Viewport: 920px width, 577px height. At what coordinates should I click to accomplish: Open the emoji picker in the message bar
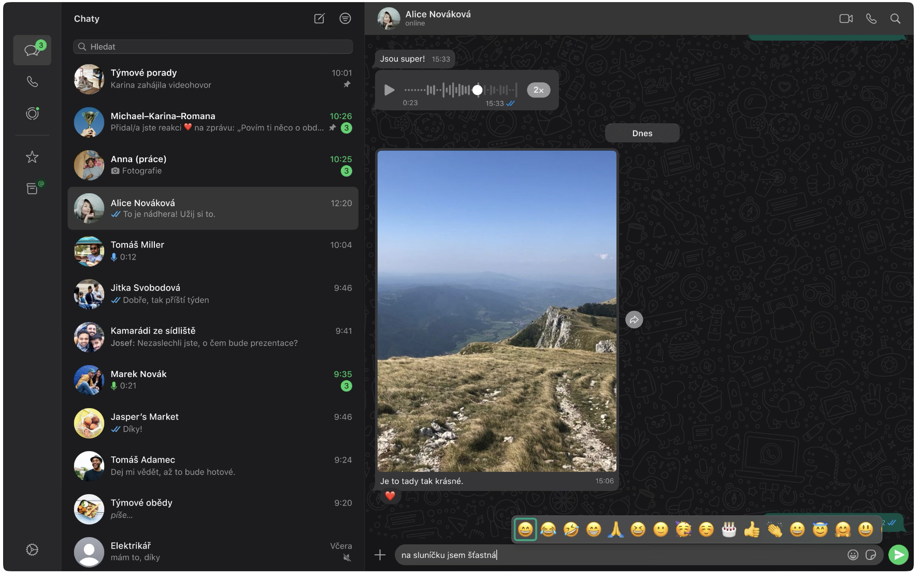pyautogui.click(x=853, y=554)
